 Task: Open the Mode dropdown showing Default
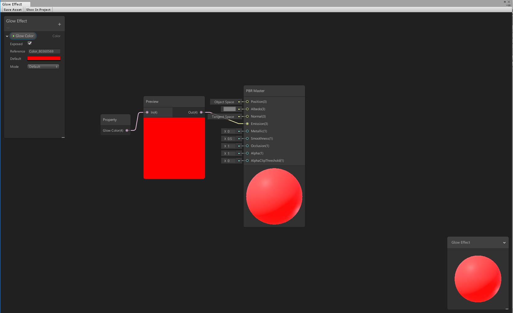[43, 66]
